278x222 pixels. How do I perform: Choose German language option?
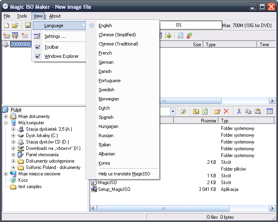click(106, 62)
